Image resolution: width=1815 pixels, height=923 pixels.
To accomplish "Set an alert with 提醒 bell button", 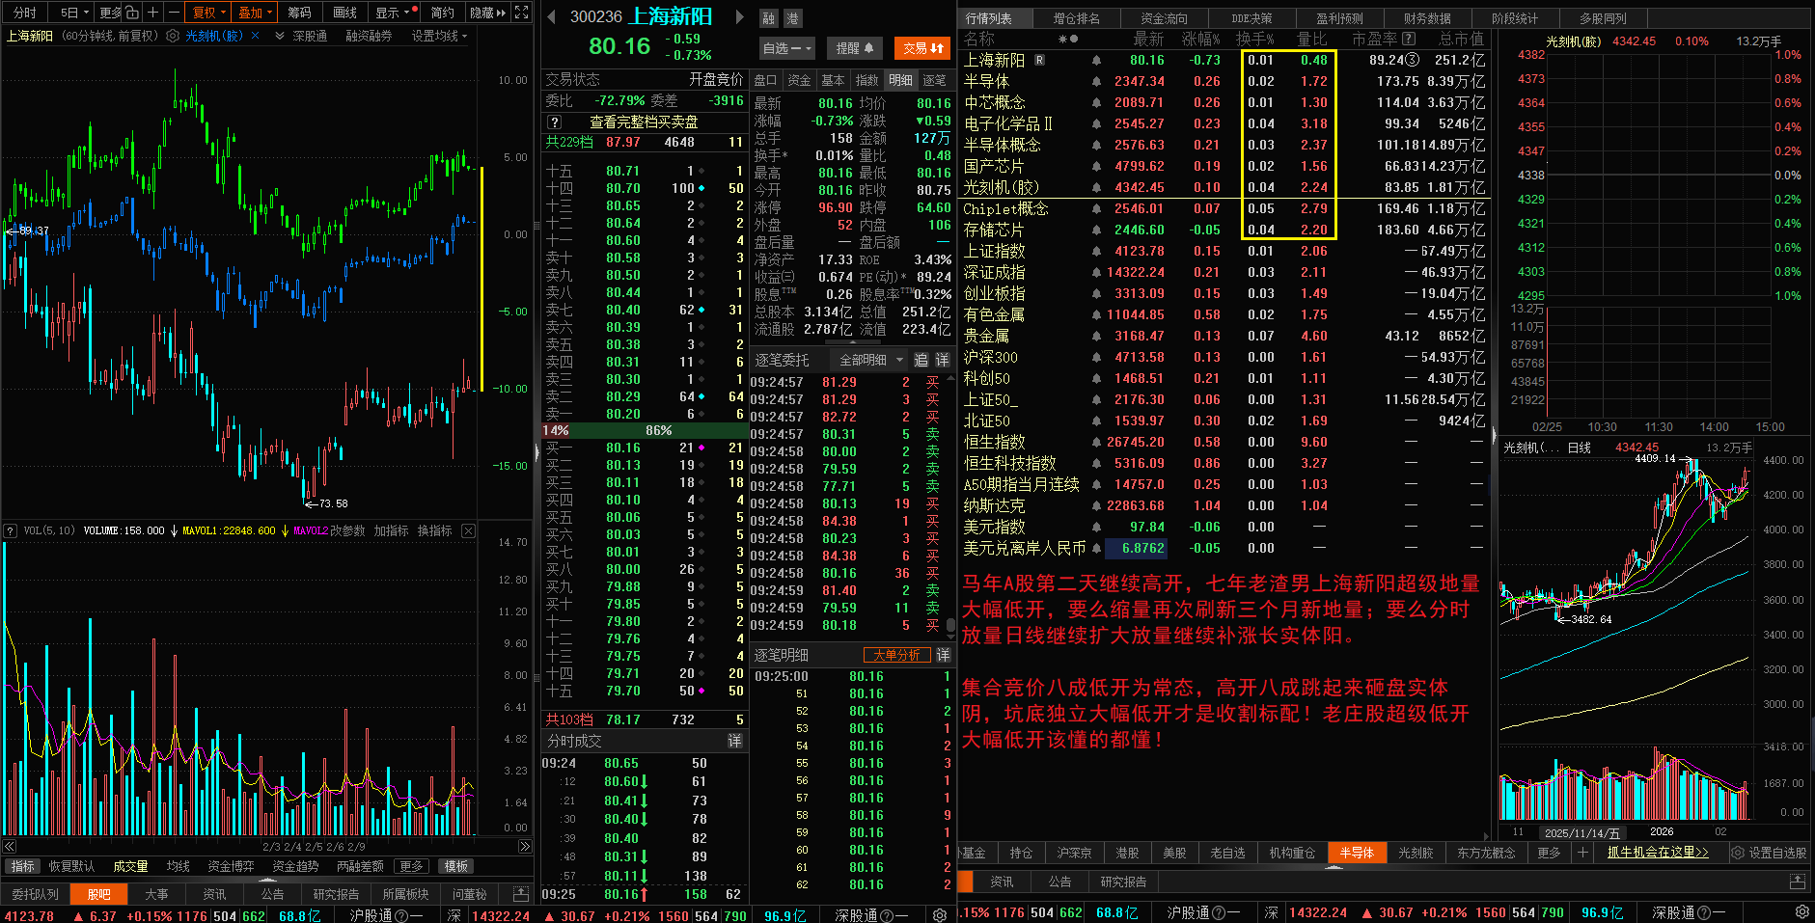I will point(854,48).
